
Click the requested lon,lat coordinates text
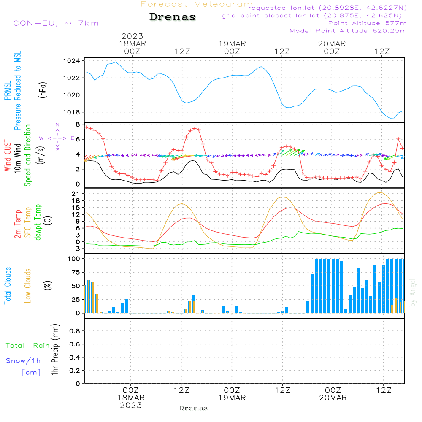[327, 8]
